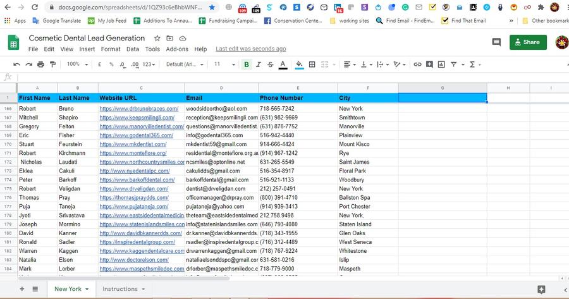Viewport: 569px width, 299px height.
Task: Format as currency with pound icon
Action: click(99, 64)
